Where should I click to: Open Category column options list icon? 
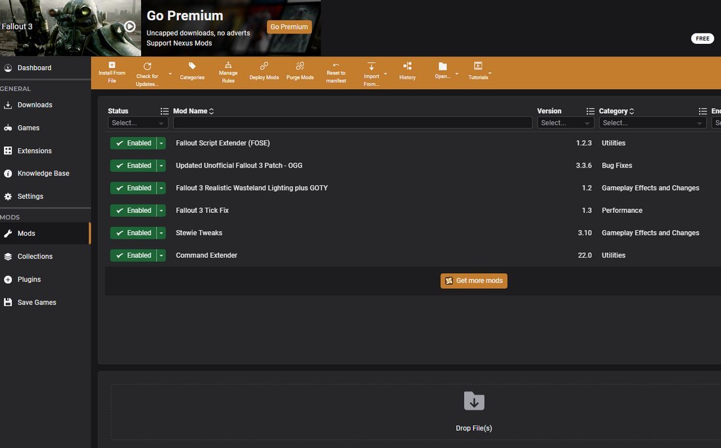pyautogui.click(x=703, y=111)
